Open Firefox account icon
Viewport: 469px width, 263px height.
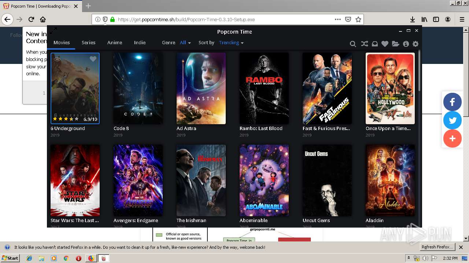point(448,19)
